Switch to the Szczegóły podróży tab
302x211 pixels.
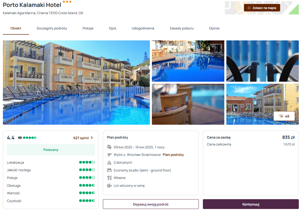(52, 28)
